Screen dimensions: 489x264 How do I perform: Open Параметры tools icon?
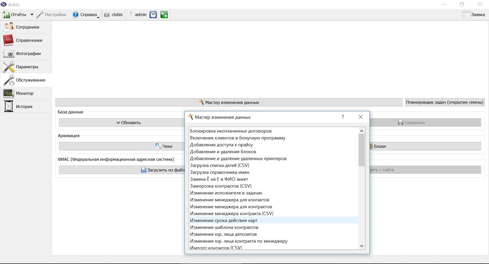[8, 67]
